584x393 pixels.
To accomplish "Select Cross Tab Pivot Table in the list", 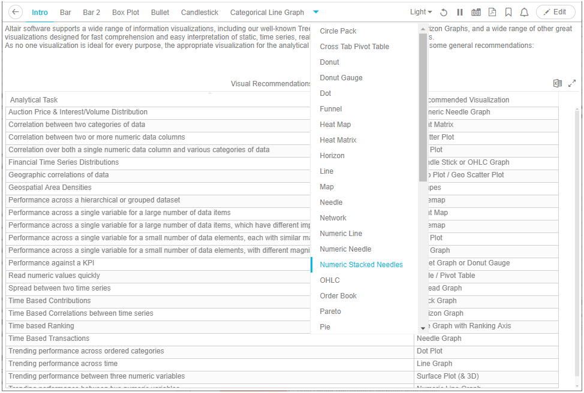I will click(365, 47).
